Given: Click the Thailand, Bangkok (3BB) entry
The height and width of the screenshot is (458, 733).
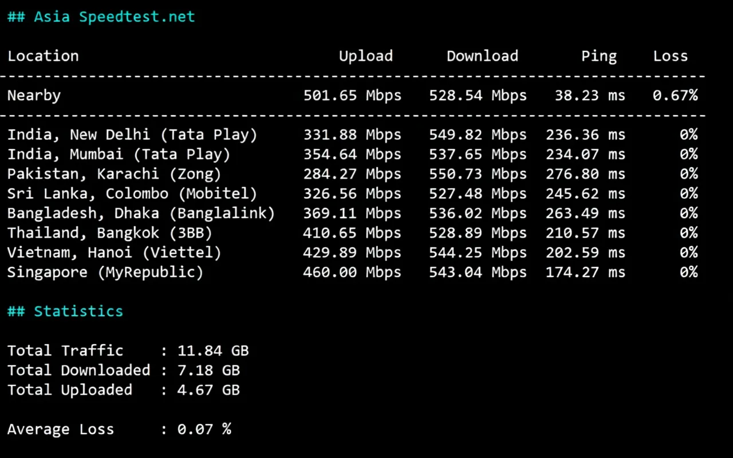Looking at the screenshot, I should (109, 233).
